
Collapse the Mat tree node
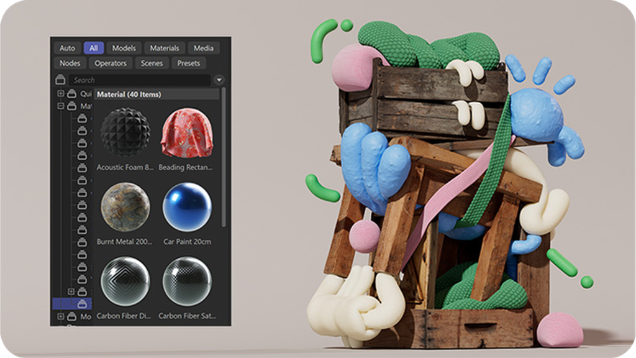pyautogui.click(x=60, y=106)
